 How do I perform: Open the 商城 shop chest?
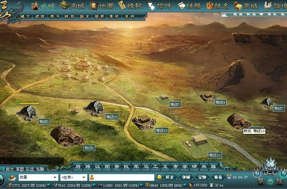[x=246, y=6]
